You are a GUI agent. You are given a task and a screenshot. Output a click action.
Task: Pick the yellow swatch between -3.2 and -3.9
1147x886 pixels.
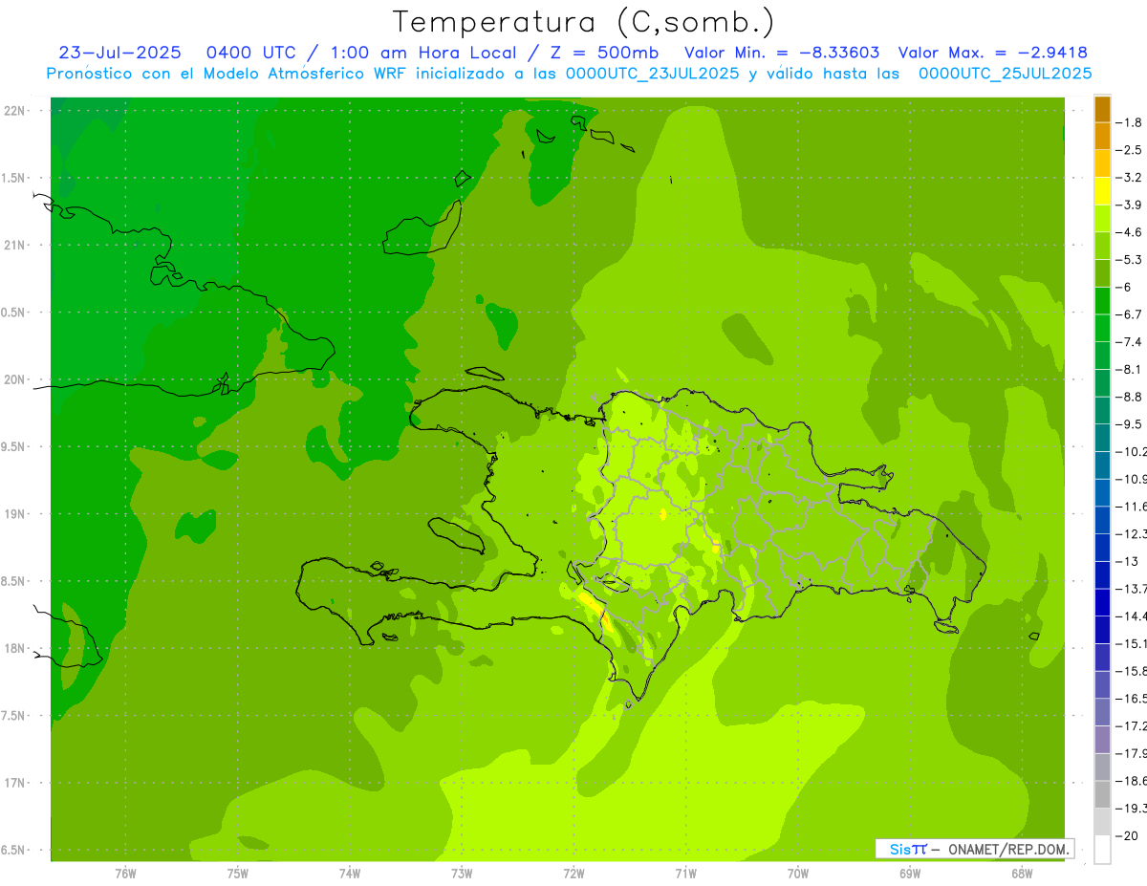coord(1102,191)
